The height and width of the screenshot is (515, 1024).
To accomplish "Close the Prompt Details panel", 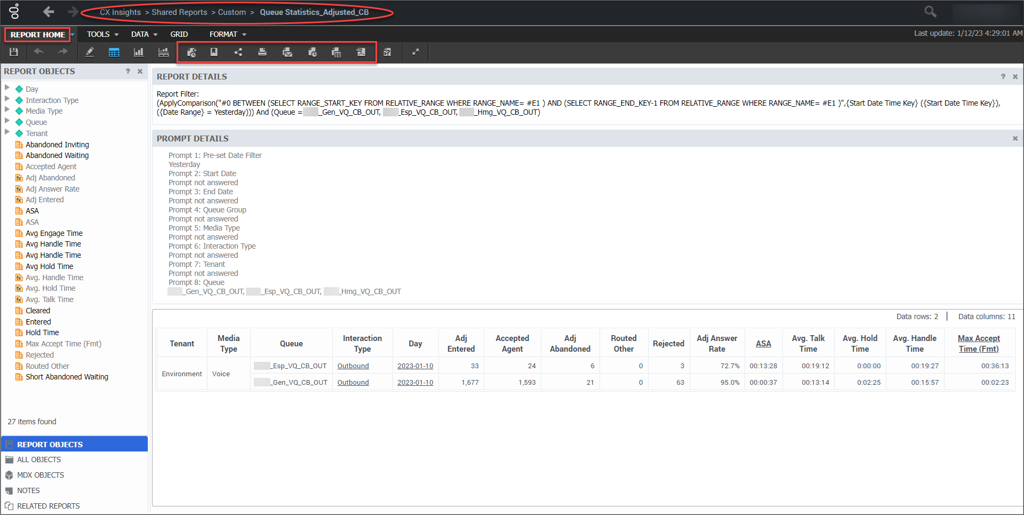I will pos(1015,139).
